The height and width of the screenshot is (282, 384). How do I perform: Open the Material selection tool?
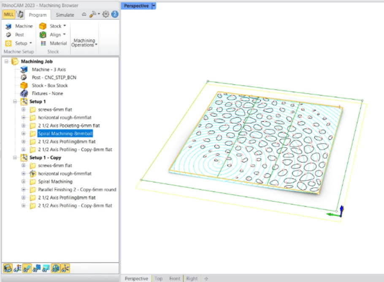point(53,43)
